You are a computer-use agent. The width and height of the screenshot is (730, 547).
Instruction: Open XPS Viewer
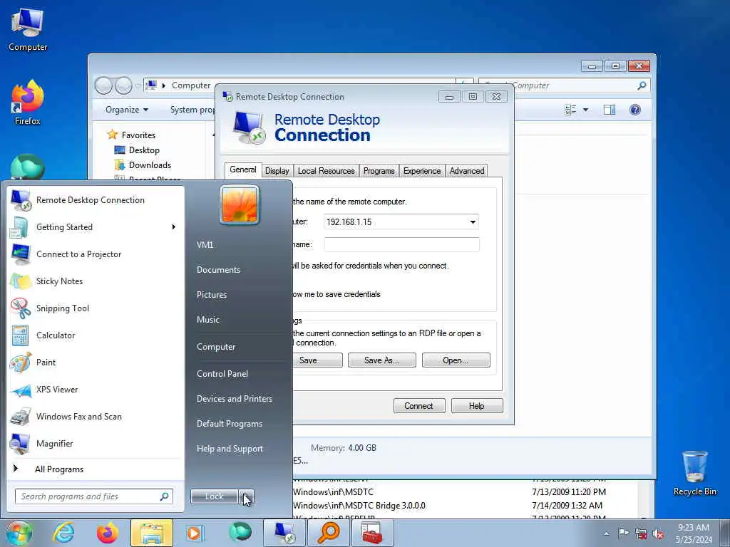pyautogui.click(x=96, y=390)
